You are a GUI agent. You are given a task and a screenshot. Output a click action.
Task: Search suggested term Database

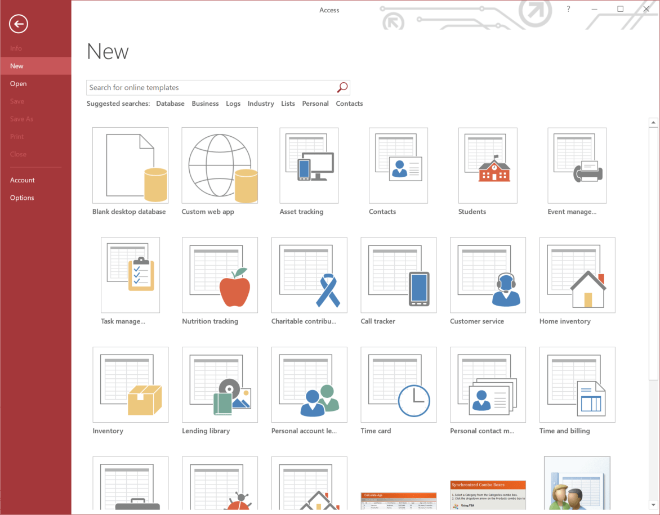(170, 104)
